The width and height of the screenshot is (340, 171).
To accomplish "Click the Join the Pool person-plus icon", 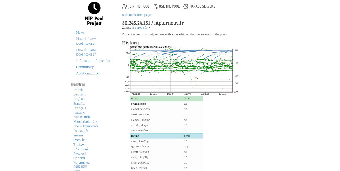I will [x=125, y=6].
